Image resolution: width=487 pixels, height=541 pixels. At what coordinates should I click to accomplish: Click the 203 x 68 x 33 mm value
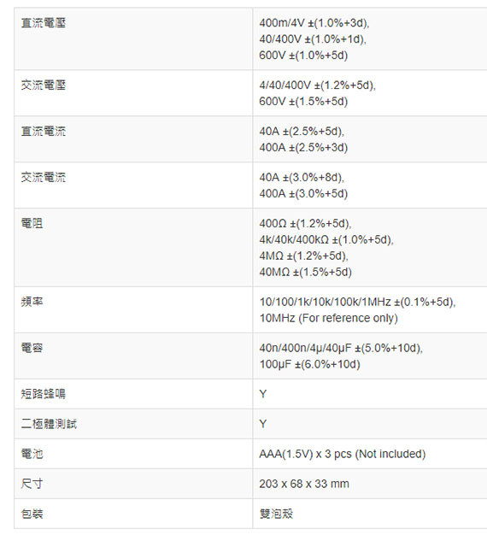(304, 484)
